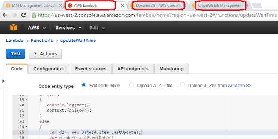Open a new browser tab button
This screenshot has height=139, width=278.
[x=257, y=6]
